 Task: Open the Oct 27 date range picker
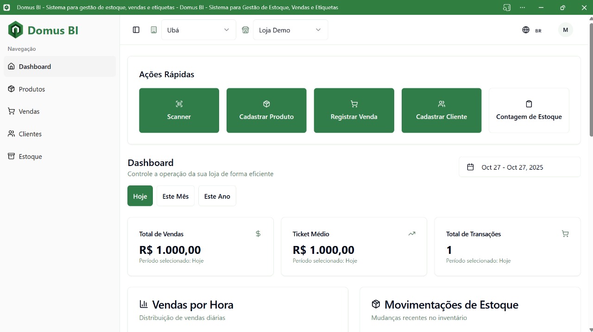coord(519,167)
